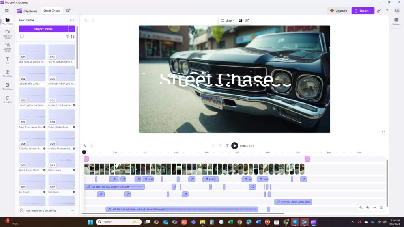Expand the media backup notice chevron
Image resolution: width=404 pixels, height=227 pixels.
pyautogui.click(x=73, y=210)
